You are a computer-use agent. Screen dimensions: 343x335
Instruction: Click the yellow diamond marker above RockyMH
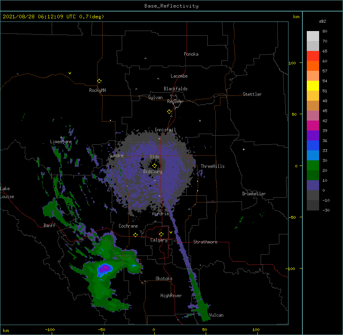point(99,81)
